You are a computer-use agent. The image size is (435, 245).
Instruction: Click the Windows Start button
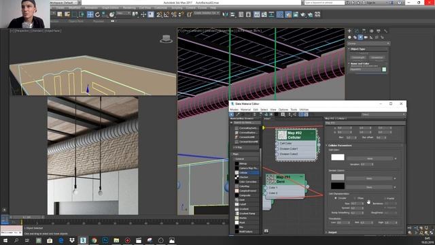[5, 240]
